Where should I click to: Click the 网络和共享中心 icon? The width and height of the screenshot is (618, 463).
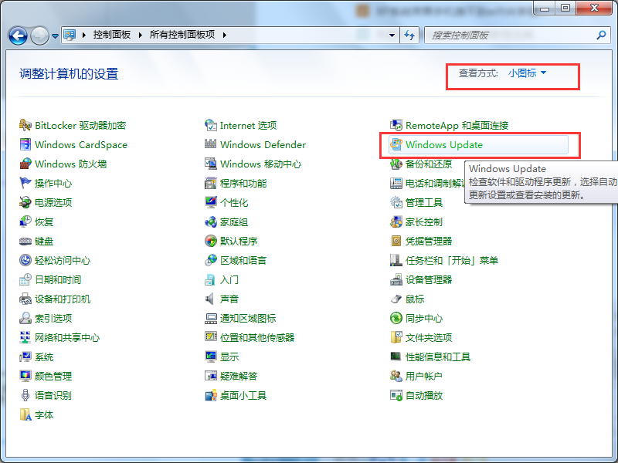click(25, 337)
